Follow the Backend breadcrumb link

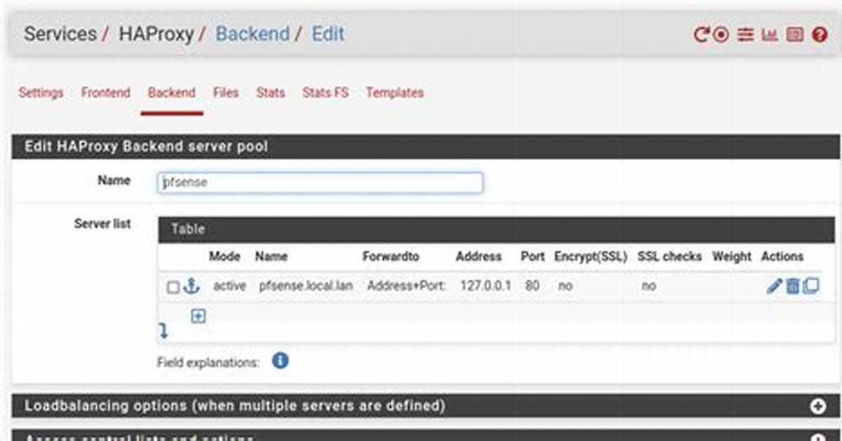(x=252, y=34)
